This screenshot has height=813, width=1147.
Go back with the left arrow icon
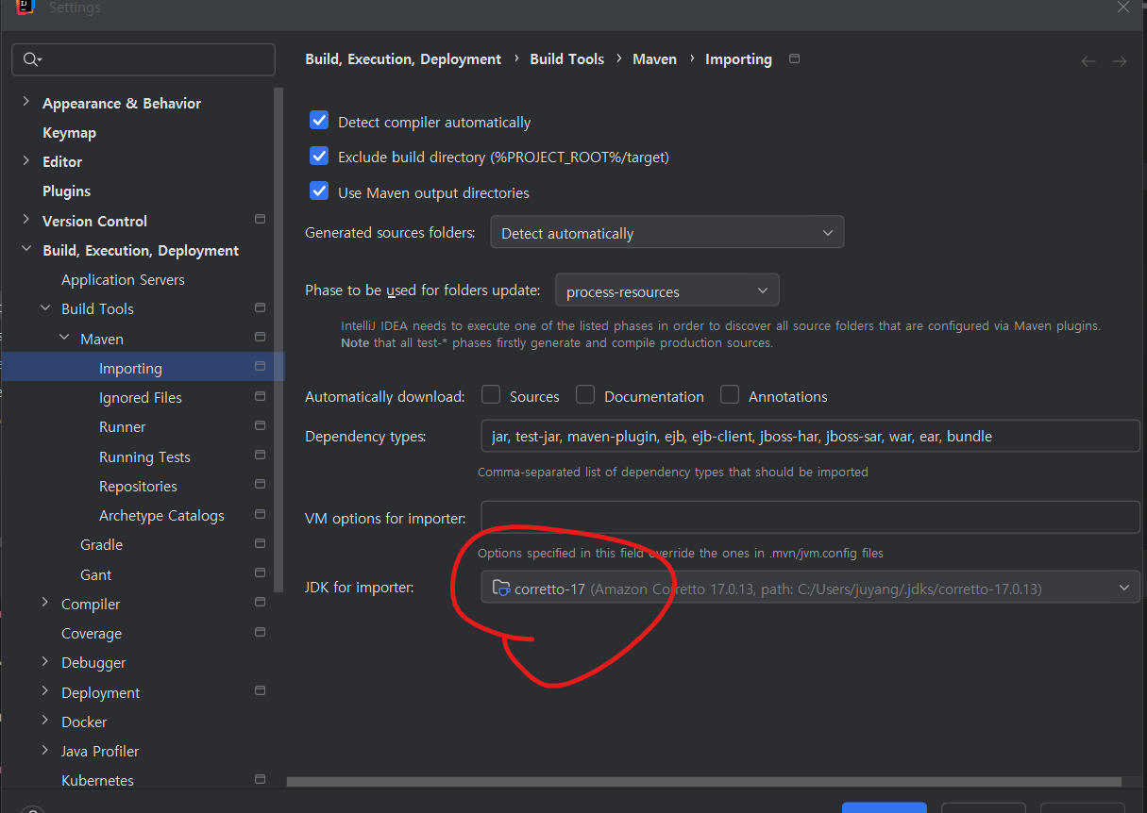pyautogui.click(x=1088, y=60)
